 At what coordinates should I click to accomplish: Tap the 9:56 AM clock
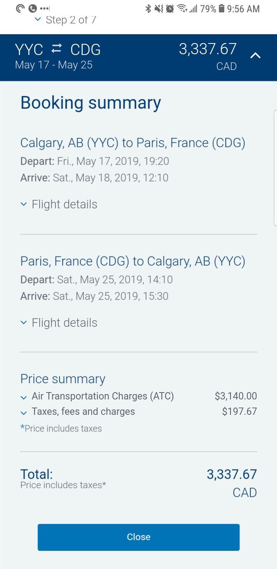click(243, 8)
